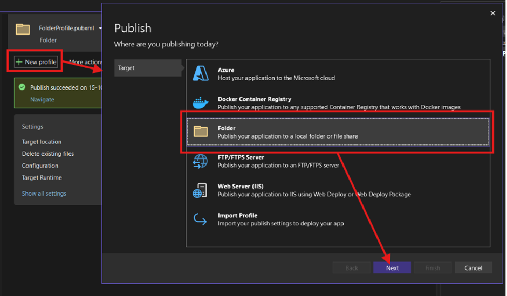Viewport: 507px width, 296px height.
Task: Click 'Import your publish settings' description
Action: click(280, 223)
